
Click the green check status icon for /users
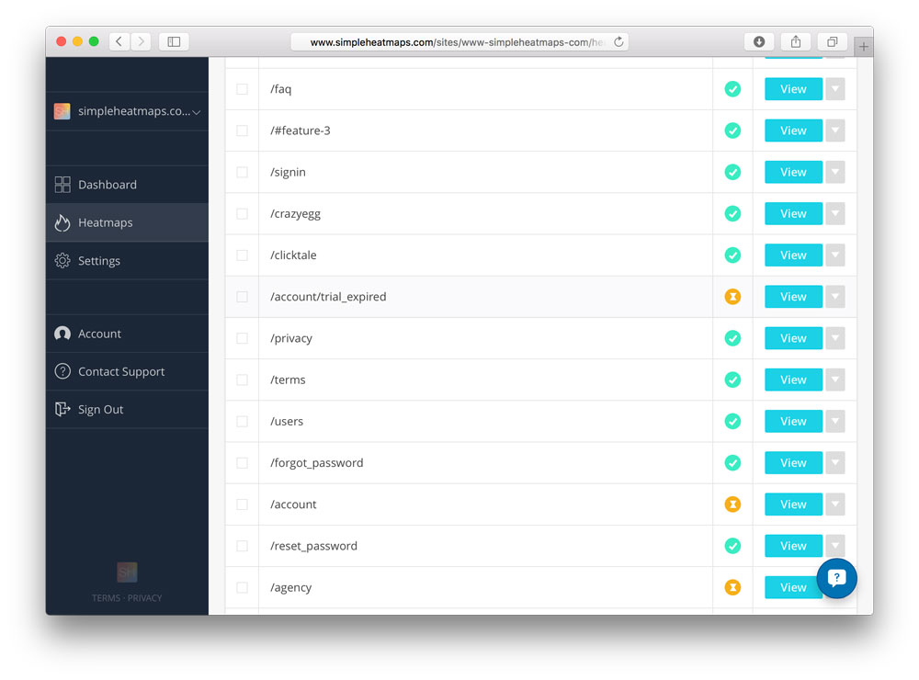tap(732, 422)
